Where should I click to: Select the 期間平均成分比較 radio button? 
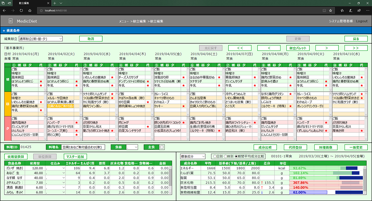[236, 156]
